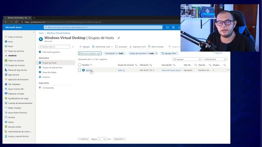Click the lock icon in the address bar

click(x=22, y=22)
